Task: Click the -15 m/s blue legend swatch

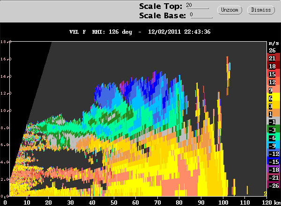Action: (272, 162)
